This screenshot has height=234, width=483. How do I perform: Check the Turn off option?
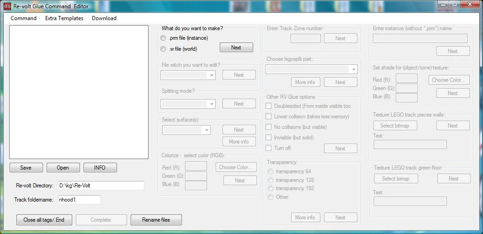(269, 148)
